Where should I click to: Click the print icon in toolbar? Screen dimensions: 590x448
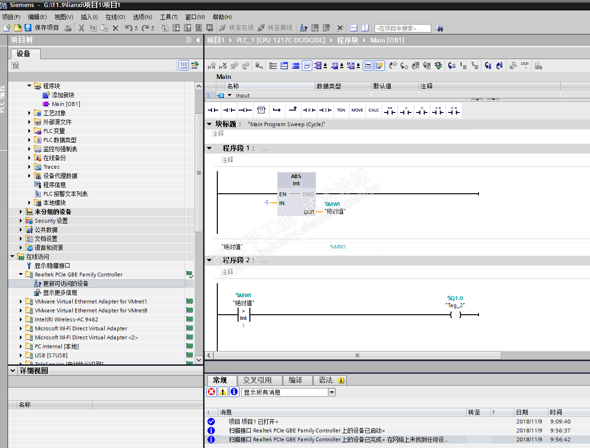click(68, 28)
